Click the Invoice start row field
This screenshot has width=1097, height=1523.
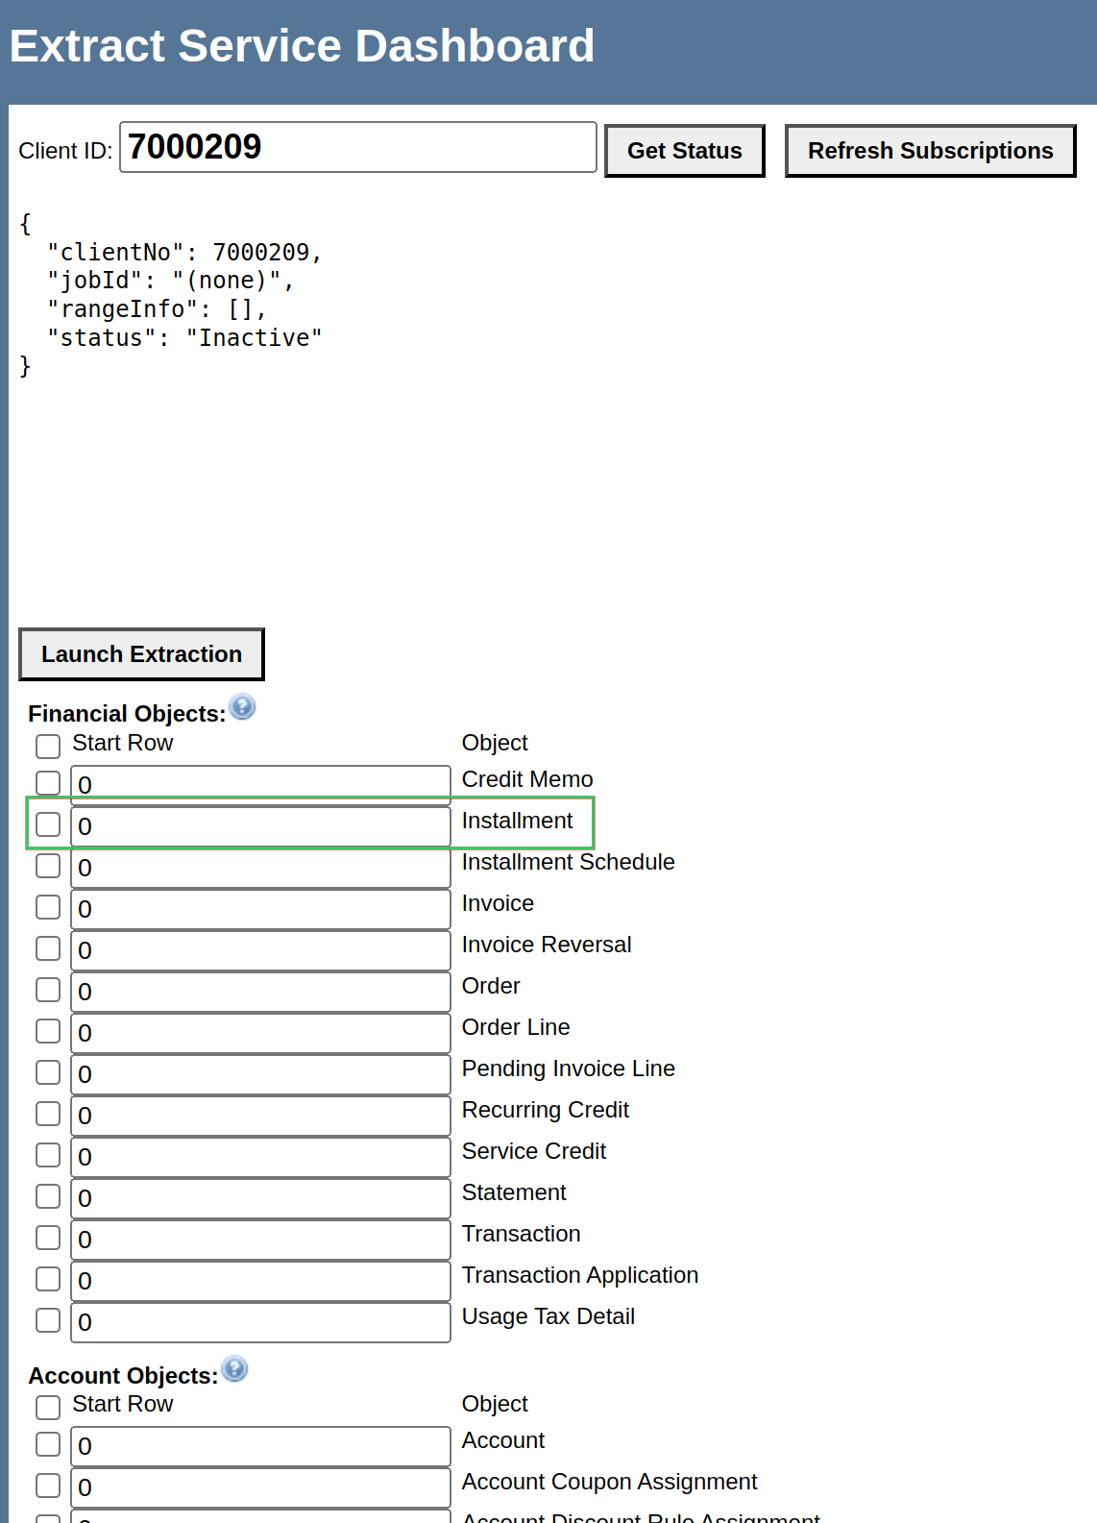pos(260,909)
